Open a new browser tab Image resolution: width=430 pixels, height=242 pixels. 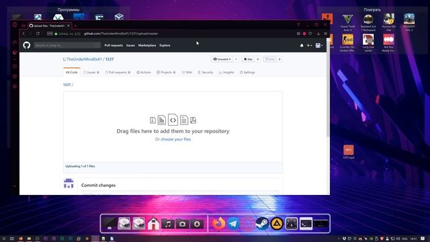click(75, 26)
